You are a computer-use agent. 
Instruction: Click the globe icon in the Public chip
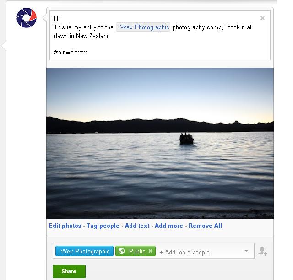(121, 251)
